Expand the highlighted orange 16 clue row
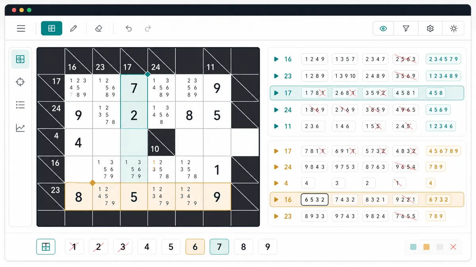Screen dimensions: 476x267 click(276, 200)
